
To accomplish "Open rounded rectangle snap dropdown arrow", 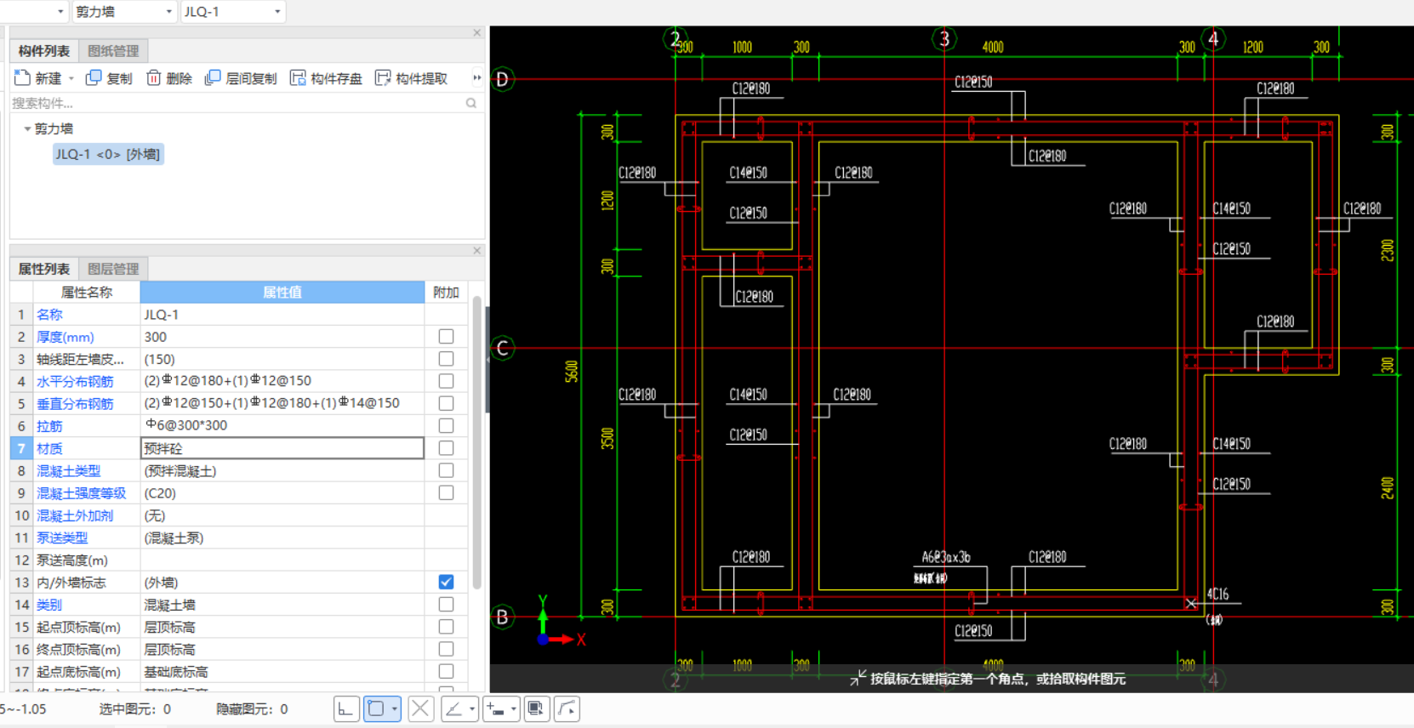I will point(395,708).
